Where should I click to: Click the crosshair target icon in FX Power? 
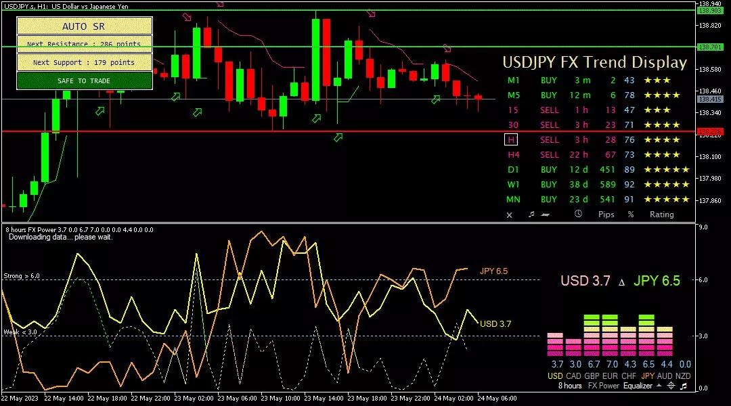click(671, 386)
